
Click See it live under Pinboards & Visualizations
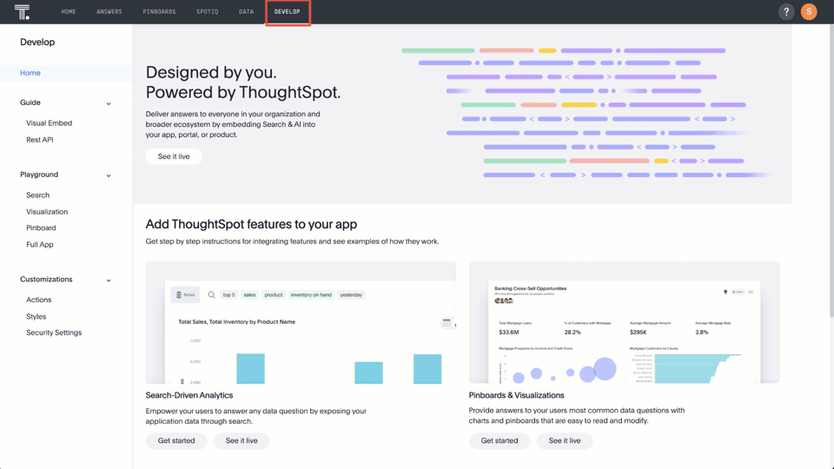pos(565,441)
